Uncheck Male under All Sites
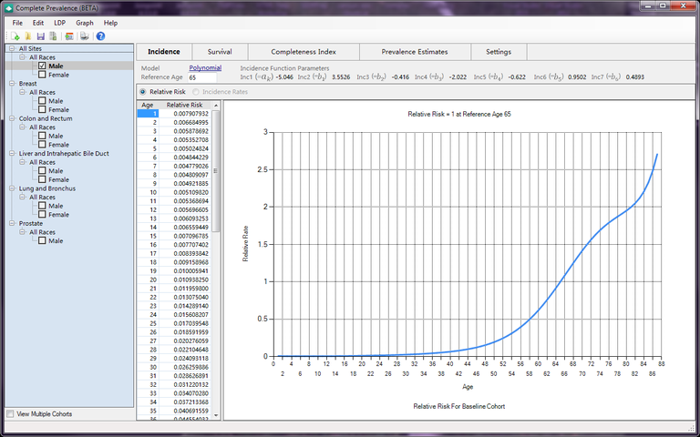The image size is (700, 437). point(43,66)
